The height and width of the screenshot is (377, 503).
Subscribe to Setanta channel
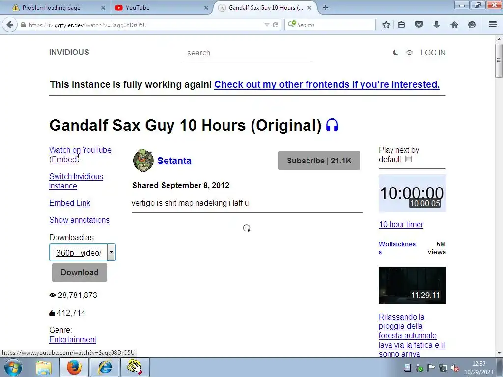tap(319, 161)
